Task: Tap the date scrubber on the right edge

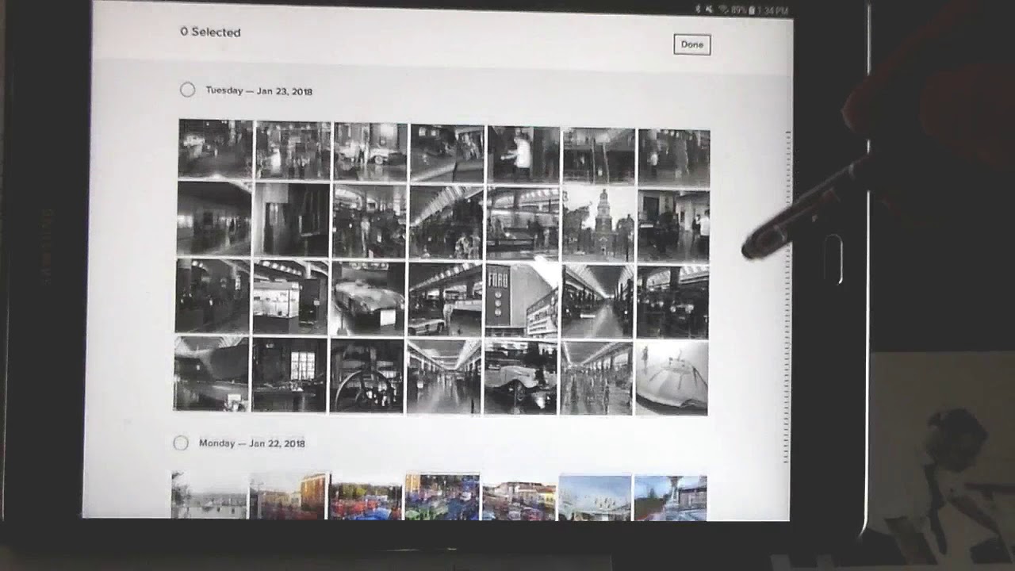Action: pyautogui.click(x=787, y=297)
